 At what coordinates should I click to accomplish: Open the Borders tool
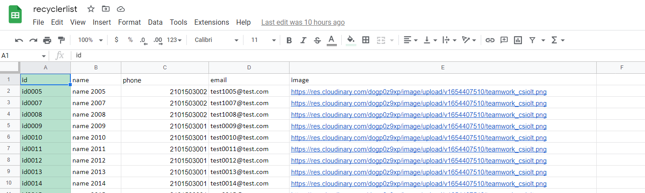pos(366,40)
